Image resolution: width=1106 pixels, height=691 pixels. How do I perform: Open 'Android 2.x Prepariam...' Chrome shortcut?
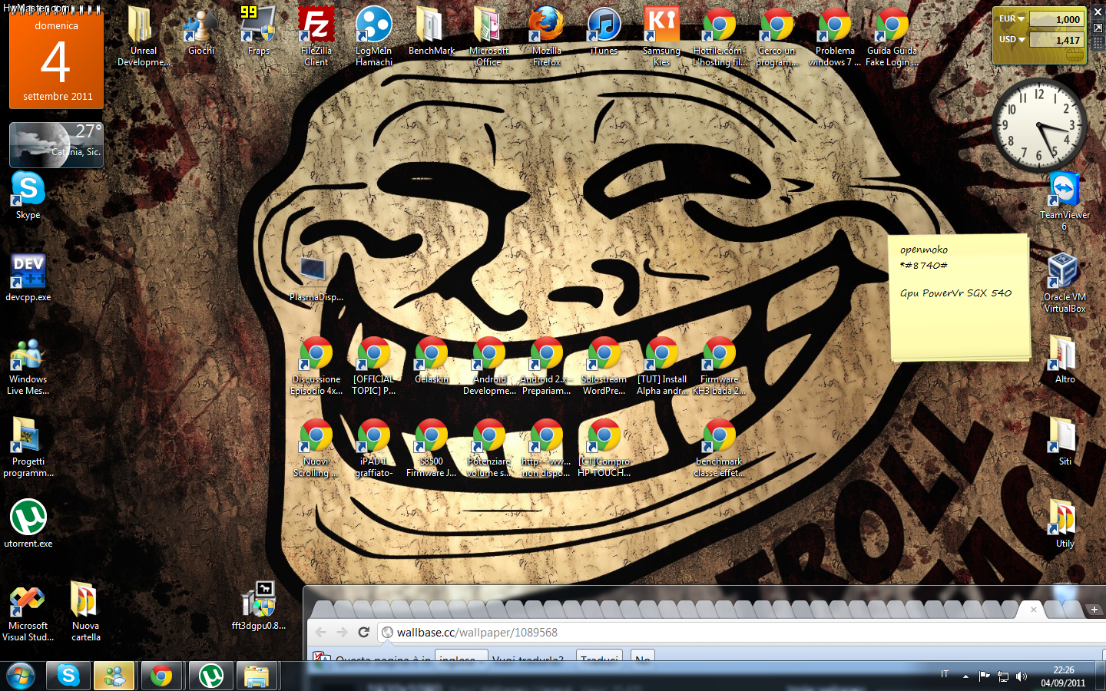[x=546, y=365]
